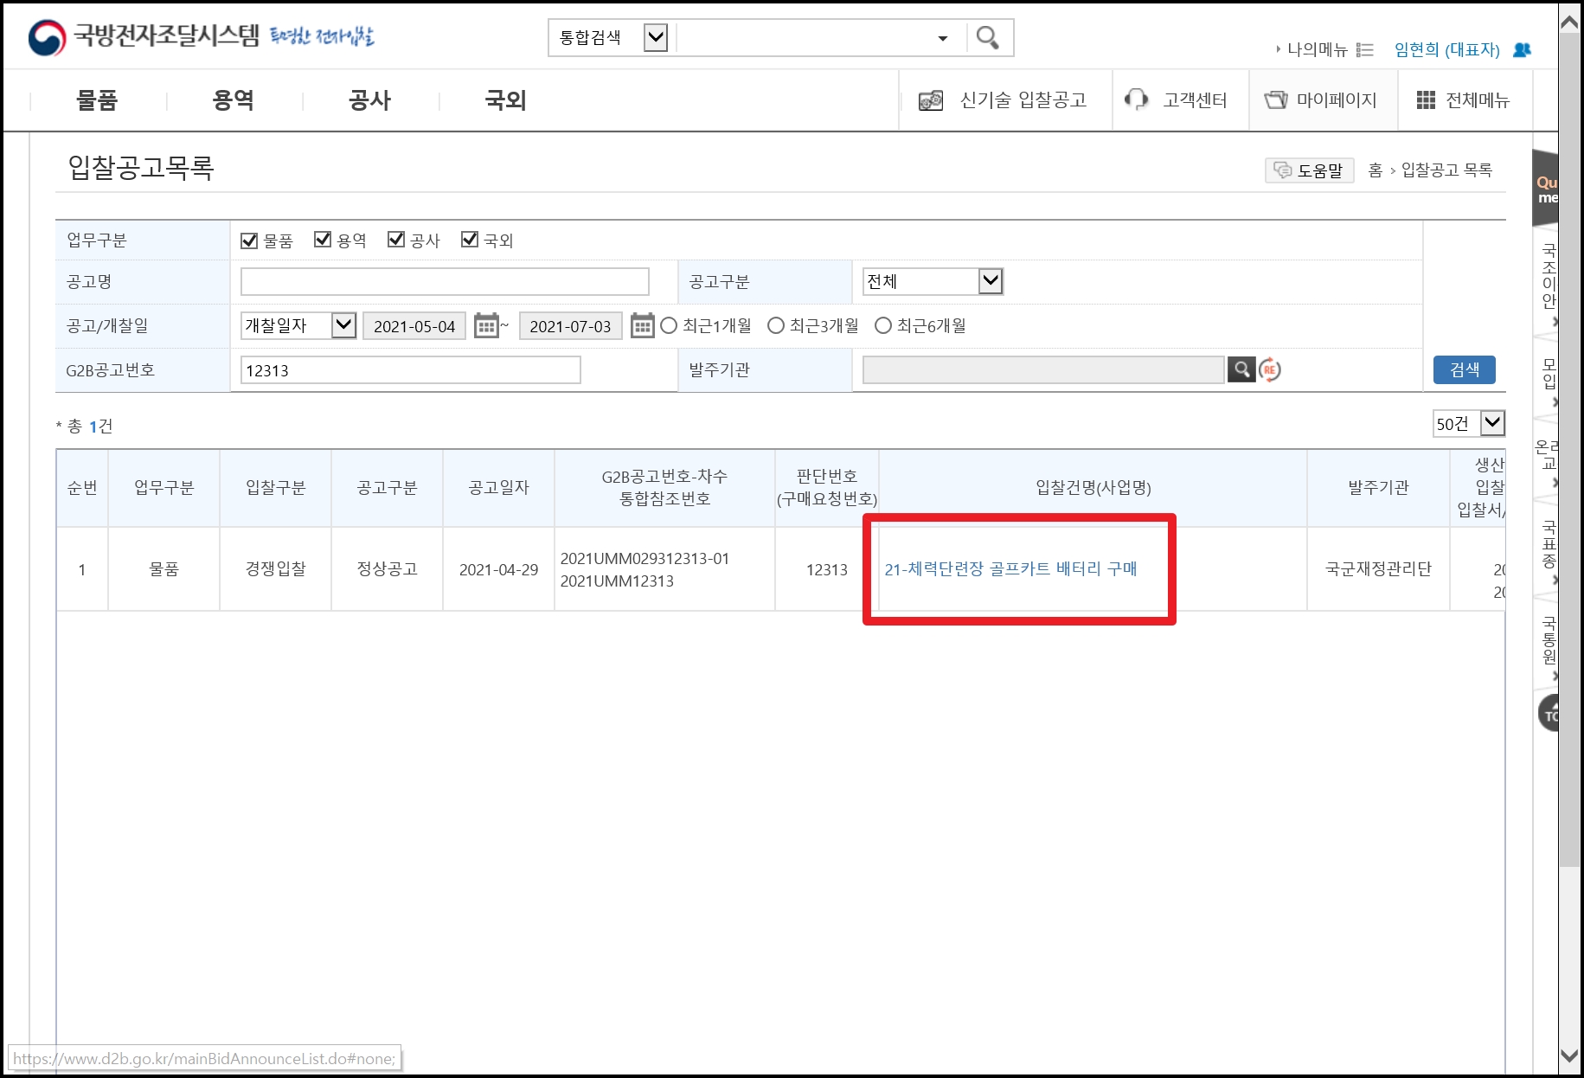Screen dimensions: 1584x1078
Task: Click the start date field 2021-05-04
Action: (414, 326)
